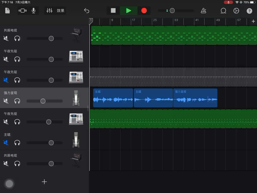
Task: Toggle the metronome
Action: [x=203, y=11]
